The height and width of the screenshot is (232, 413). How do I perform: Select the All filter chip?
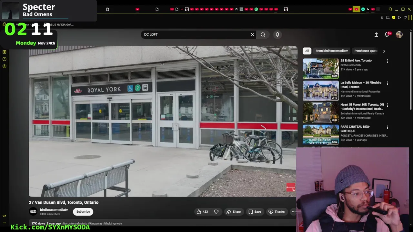[x=307, y=51]
